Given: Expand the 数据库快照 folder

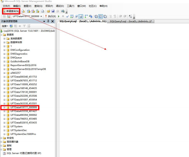Looking at the screenshot, I should coord(4,43).
